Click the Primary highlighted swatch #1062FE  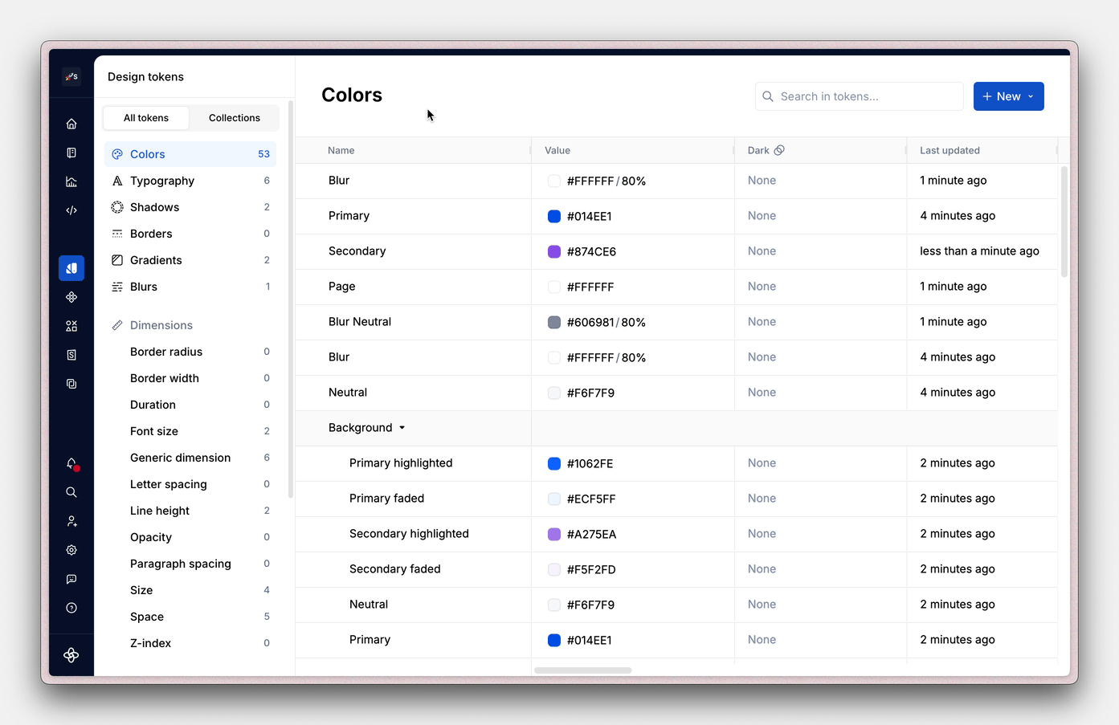tap(554, 463)
